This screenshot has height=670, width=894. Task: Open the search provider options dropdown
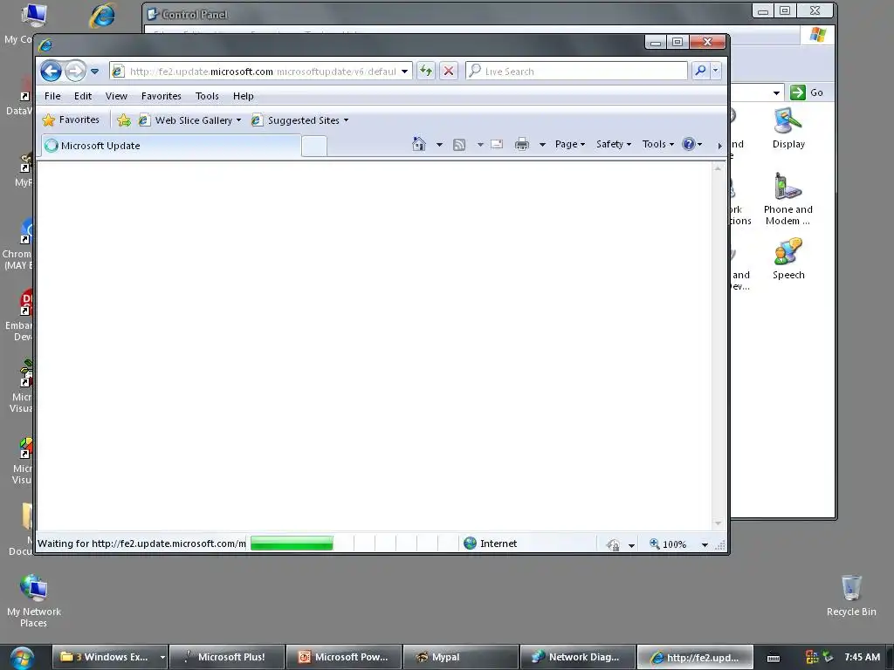[x=716, y=71]
